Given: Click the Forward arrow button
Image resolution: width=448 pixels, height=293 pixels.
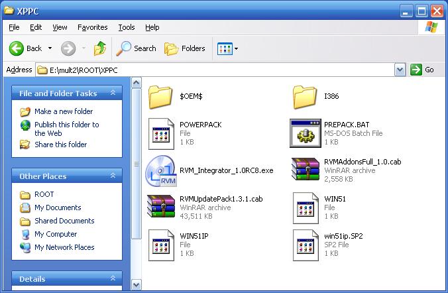Looking at the screenshot, I should [x=68, y=48].
